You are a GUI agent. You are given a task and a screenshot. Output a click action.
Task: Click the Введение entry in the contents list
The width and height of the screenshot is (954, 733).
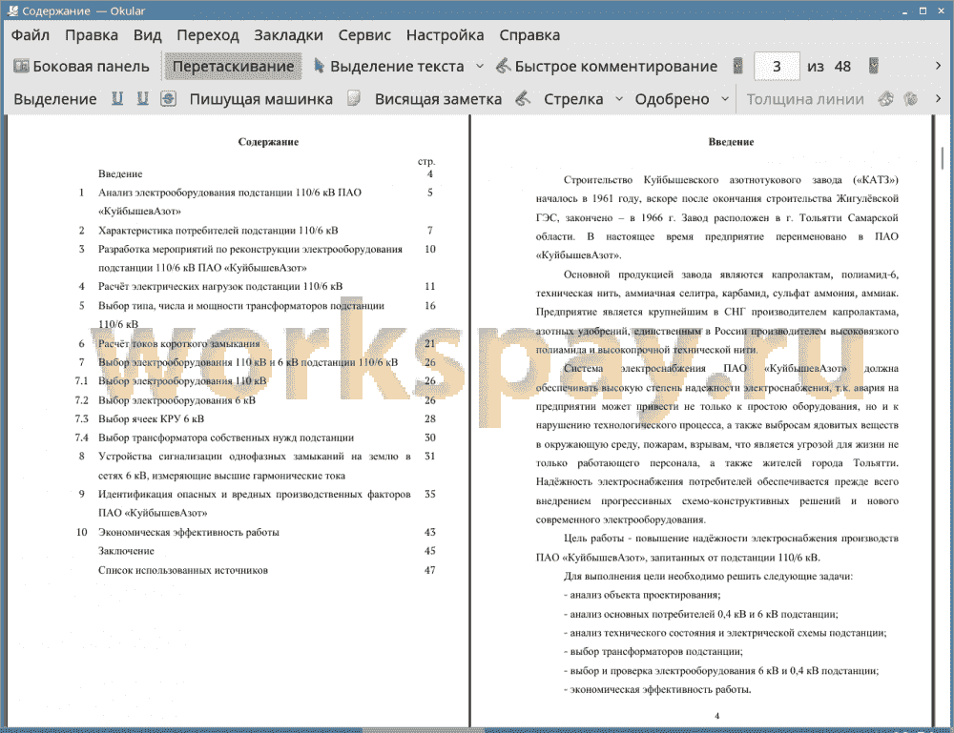tap(120, 173)
